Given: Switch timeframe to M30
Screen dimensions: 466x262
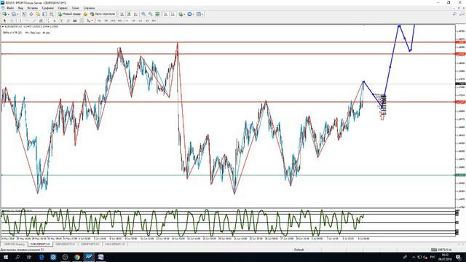Looking at the screenshot, I should pos(119,21).
